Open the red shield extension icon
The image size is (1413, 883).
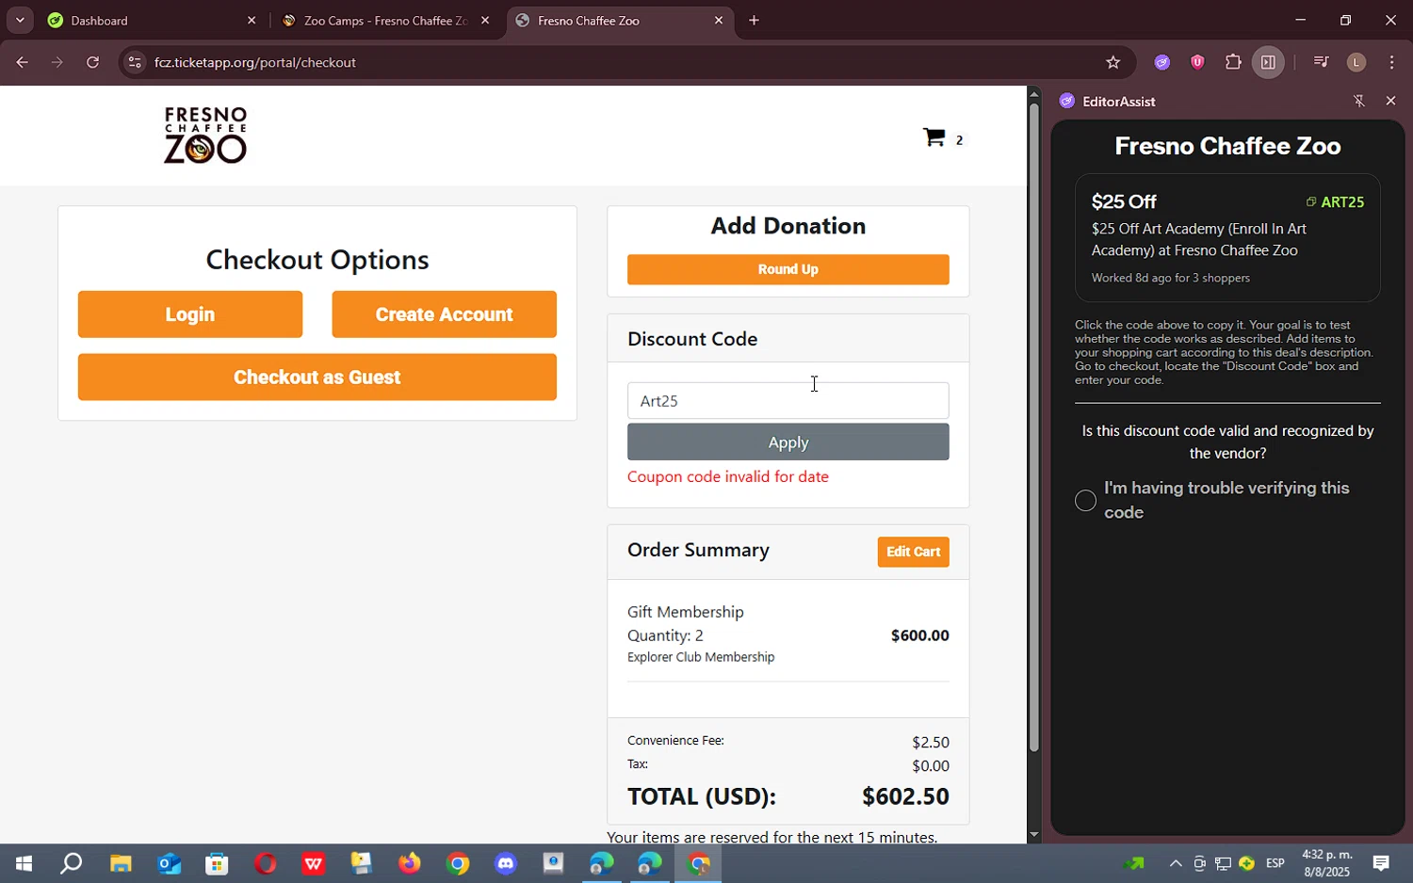coord(1197,62)
